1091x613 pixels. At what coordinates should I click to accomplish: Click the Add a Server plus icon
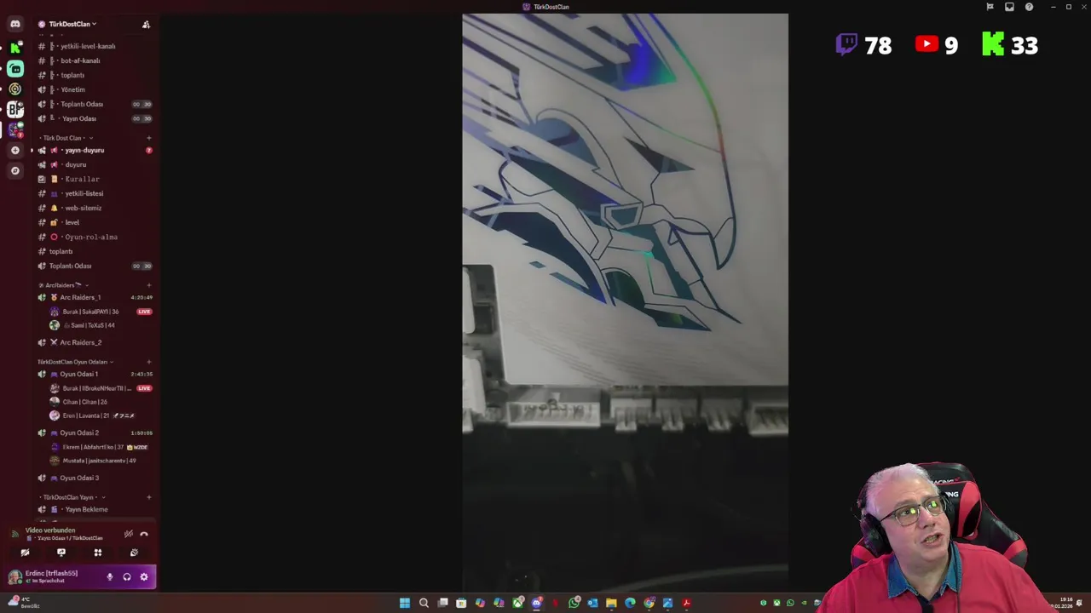pyautogui.click(x=15, y=150)
